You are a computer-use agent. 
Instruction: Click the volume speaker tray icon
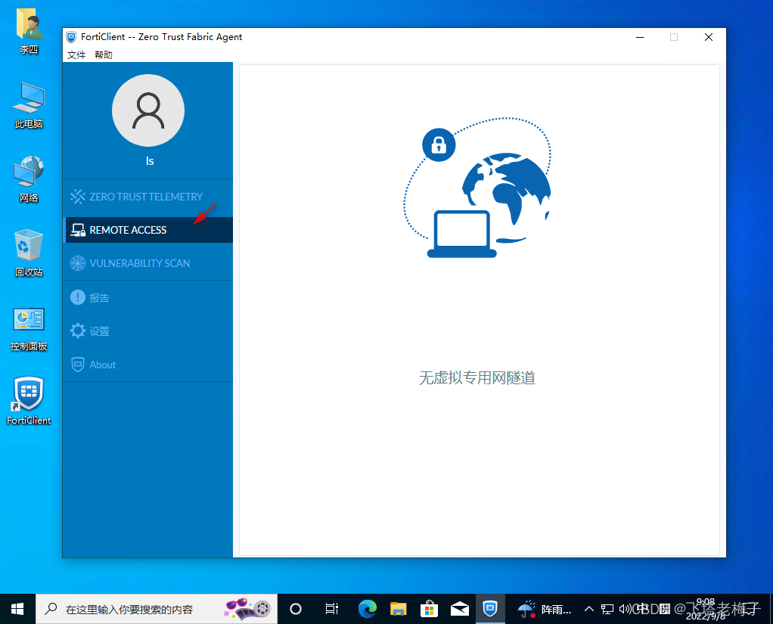tap(625, 609)
